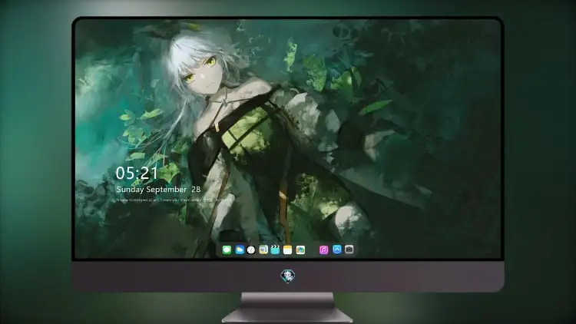Launch the pink Music app in the dock

323,250
